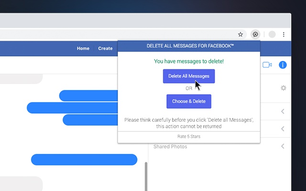Expand the Shared Photos section chevron
This screenshot has height=191, width=306.
pos(283,146)
